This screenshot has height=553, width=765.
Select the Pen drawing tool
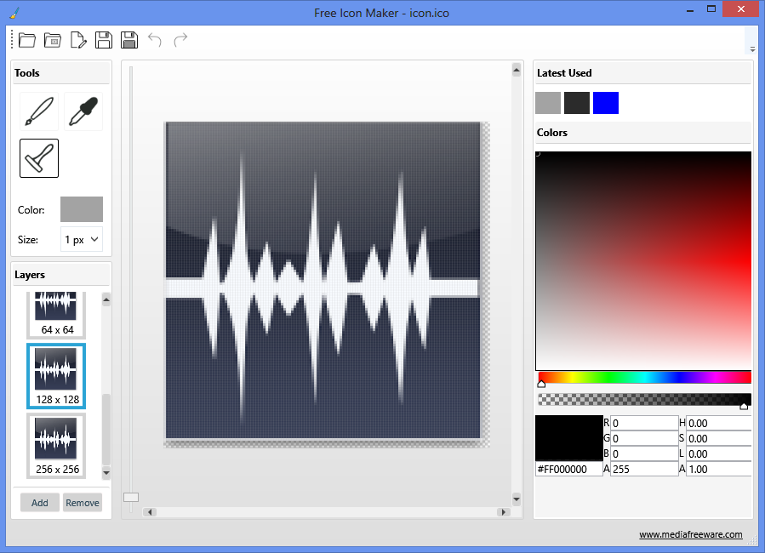click(37, 111)
